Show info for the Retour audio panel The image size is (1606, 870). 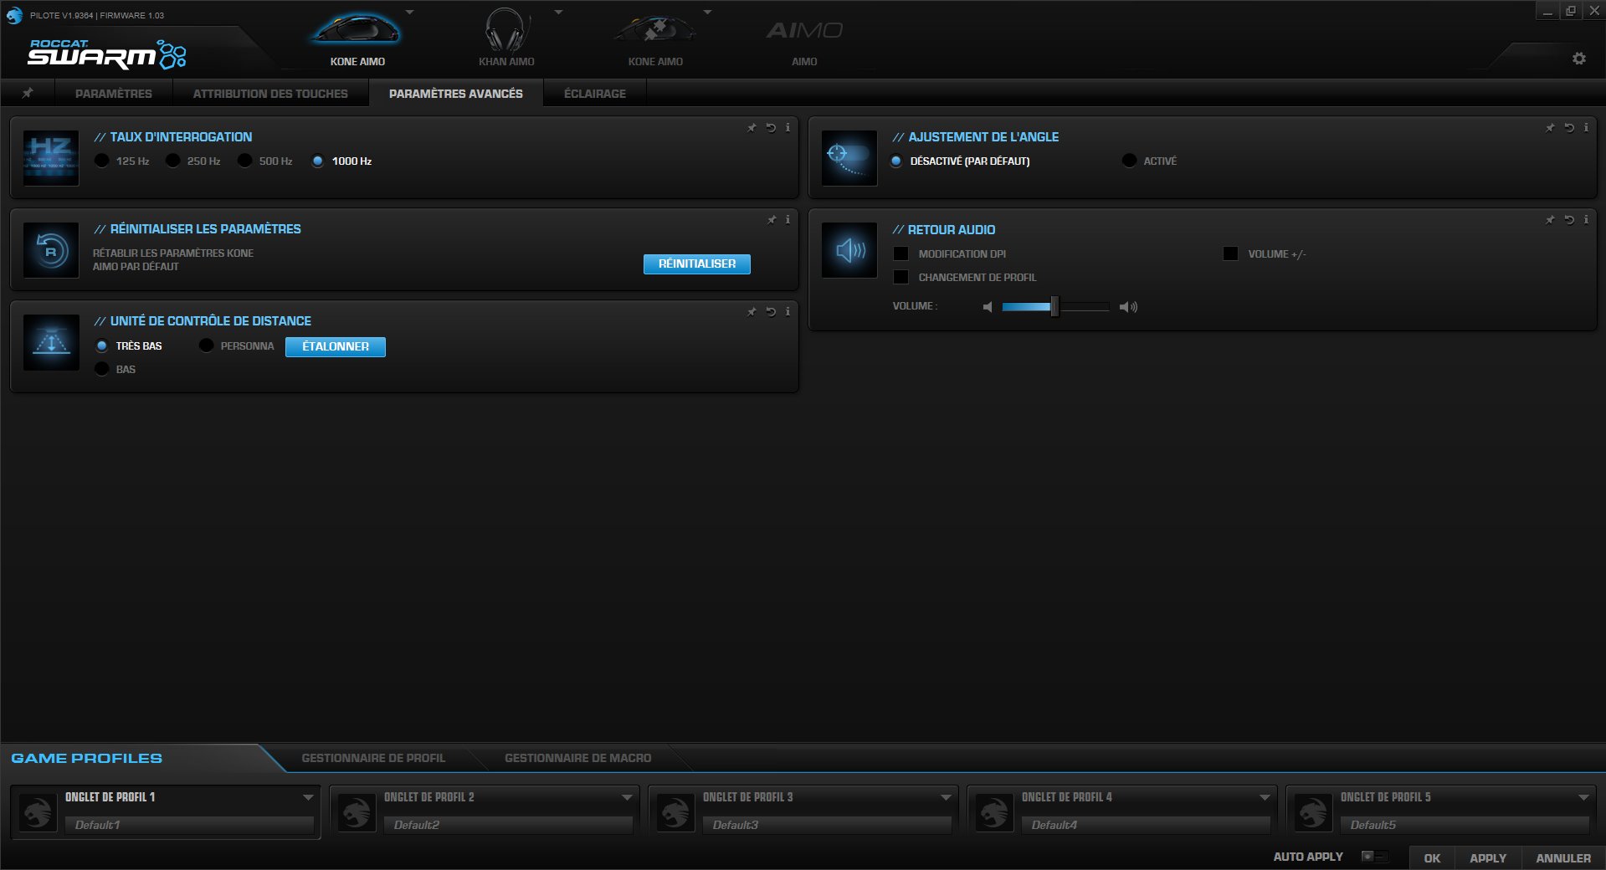(x=1586, y=220)
